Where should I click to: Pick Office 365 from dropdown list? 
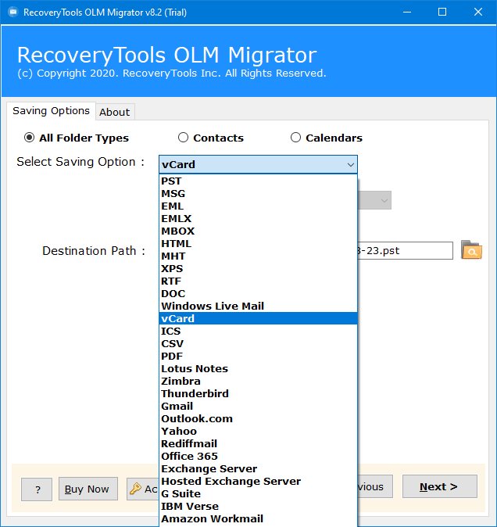(258, 456)
